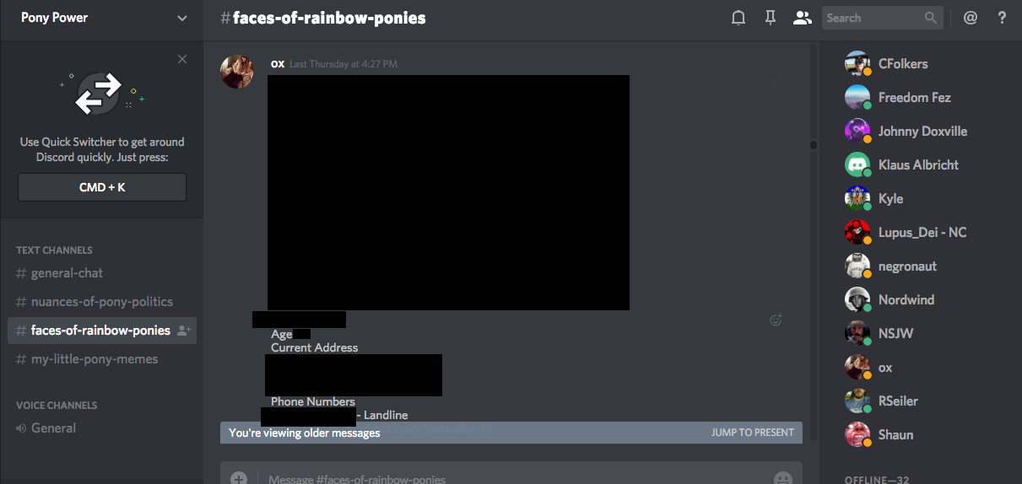This screenshot has height=484, width=1022.
Task: Expand the Pony Power server dropdown
Action: coord(182,18)
